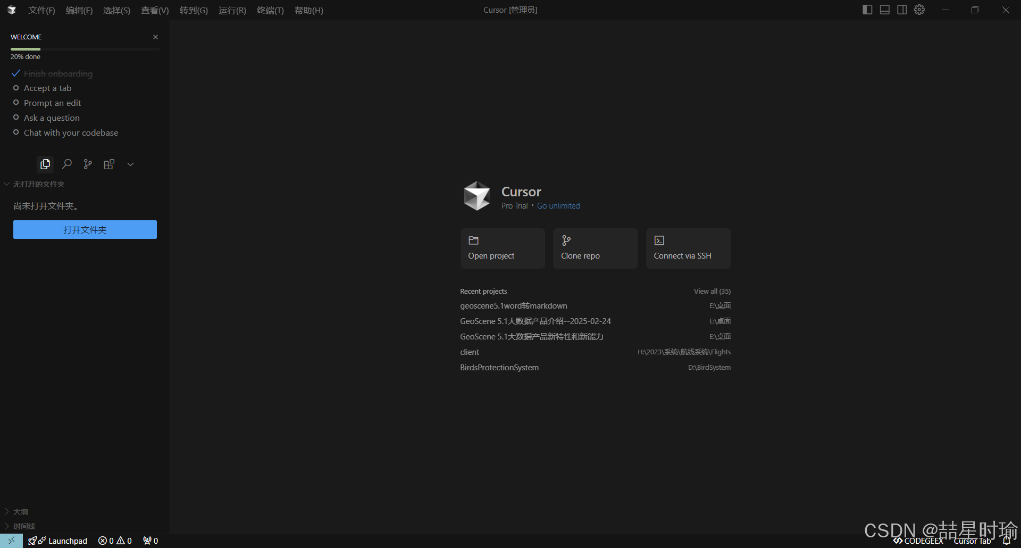Open the 查看(V) menu
This screenshot has height=548, width=1021.
pyautogui.click(x=155, y=10)
